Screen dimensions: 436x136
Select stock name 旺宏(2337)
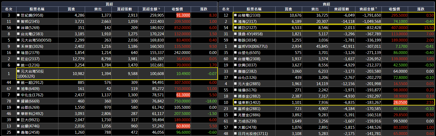tap(30, 59)
